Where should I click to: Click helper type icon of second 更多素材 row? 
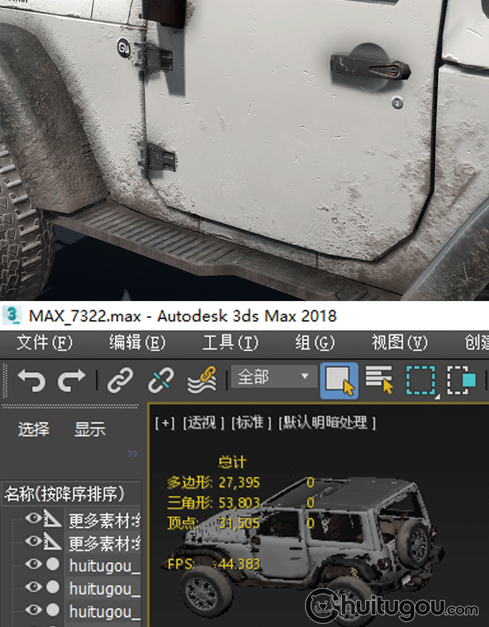[x=53, y=541]
